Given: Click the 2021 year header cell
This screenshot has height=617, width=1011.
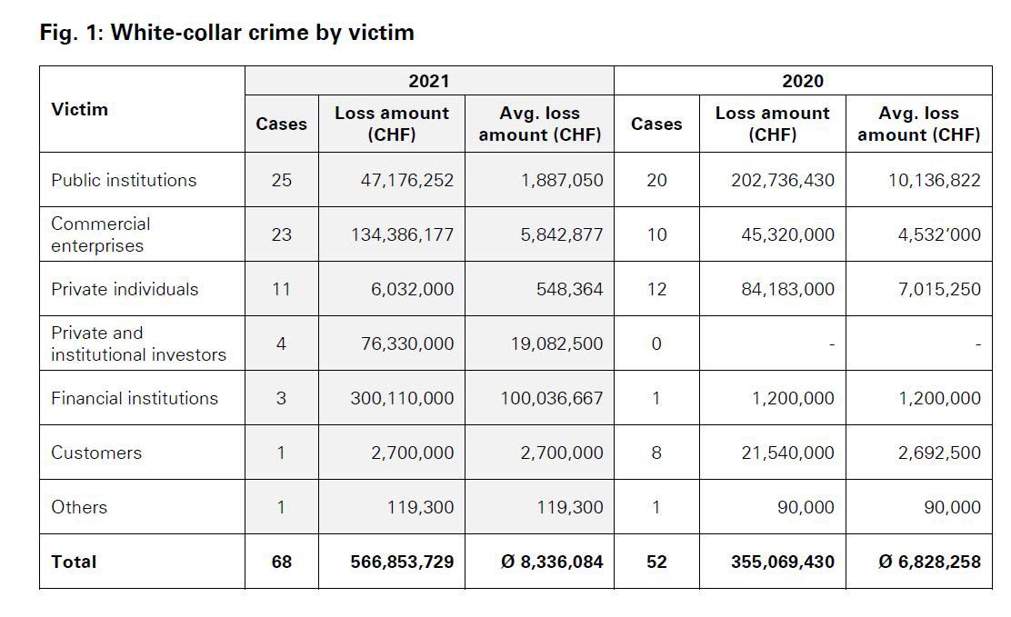Looking at the screenshot, I should tap(428, 81).
